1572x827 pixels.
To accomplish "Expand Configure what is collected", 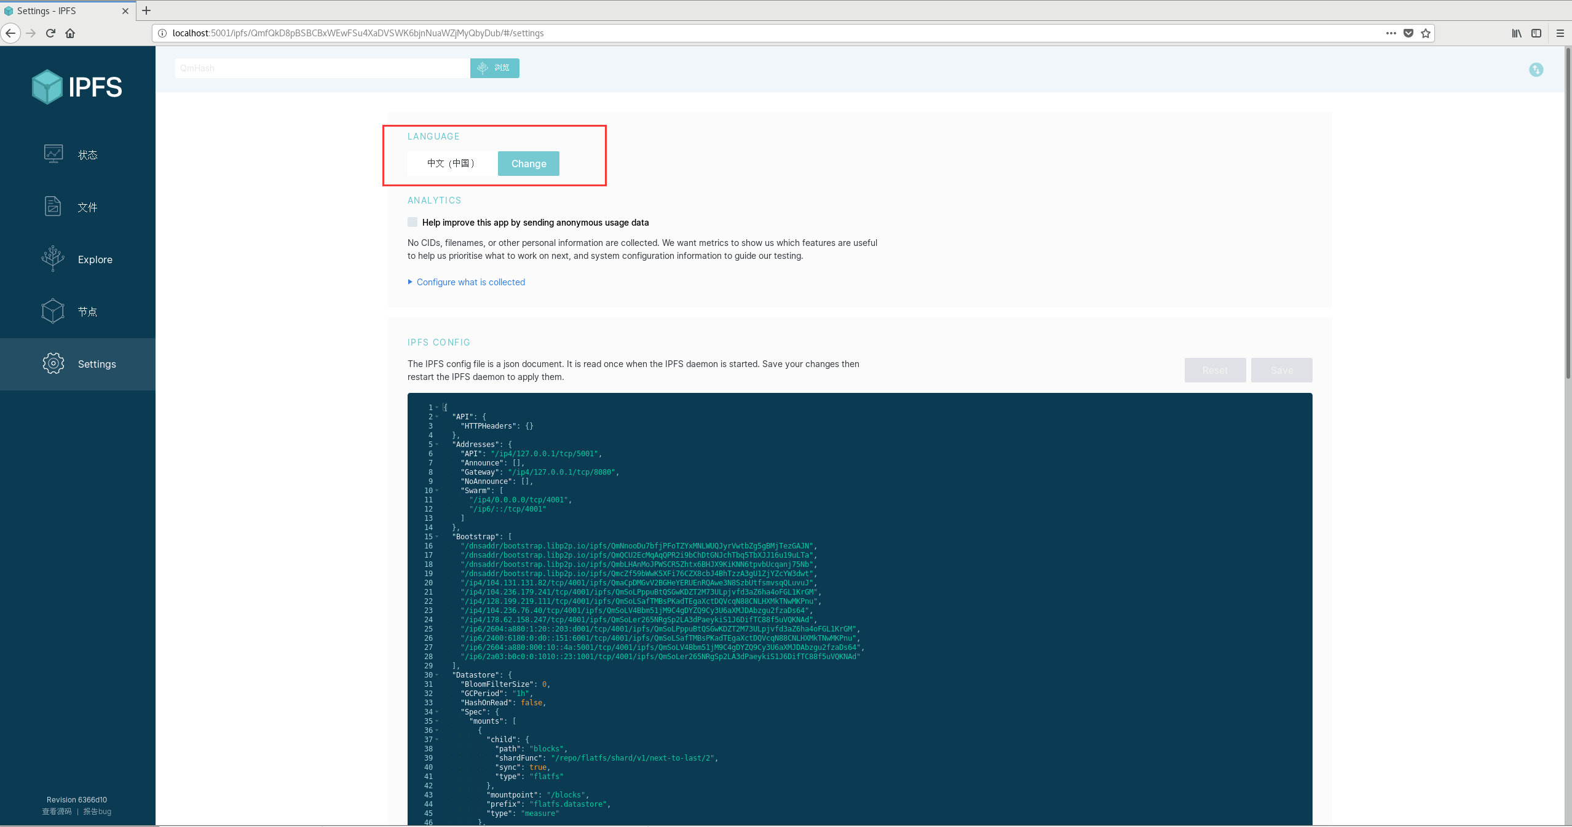I will [x=470, y=282].
